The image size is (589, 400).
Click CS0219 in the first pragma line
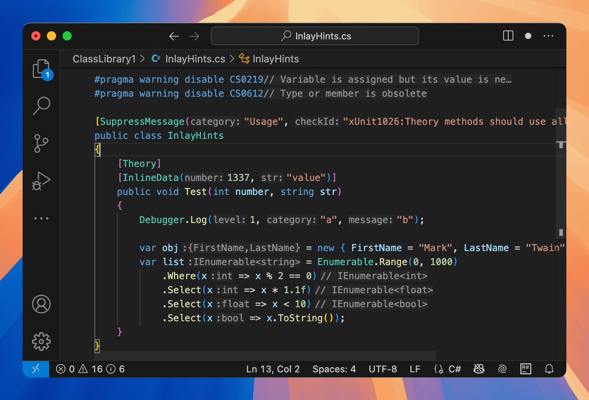coord(246,80)
